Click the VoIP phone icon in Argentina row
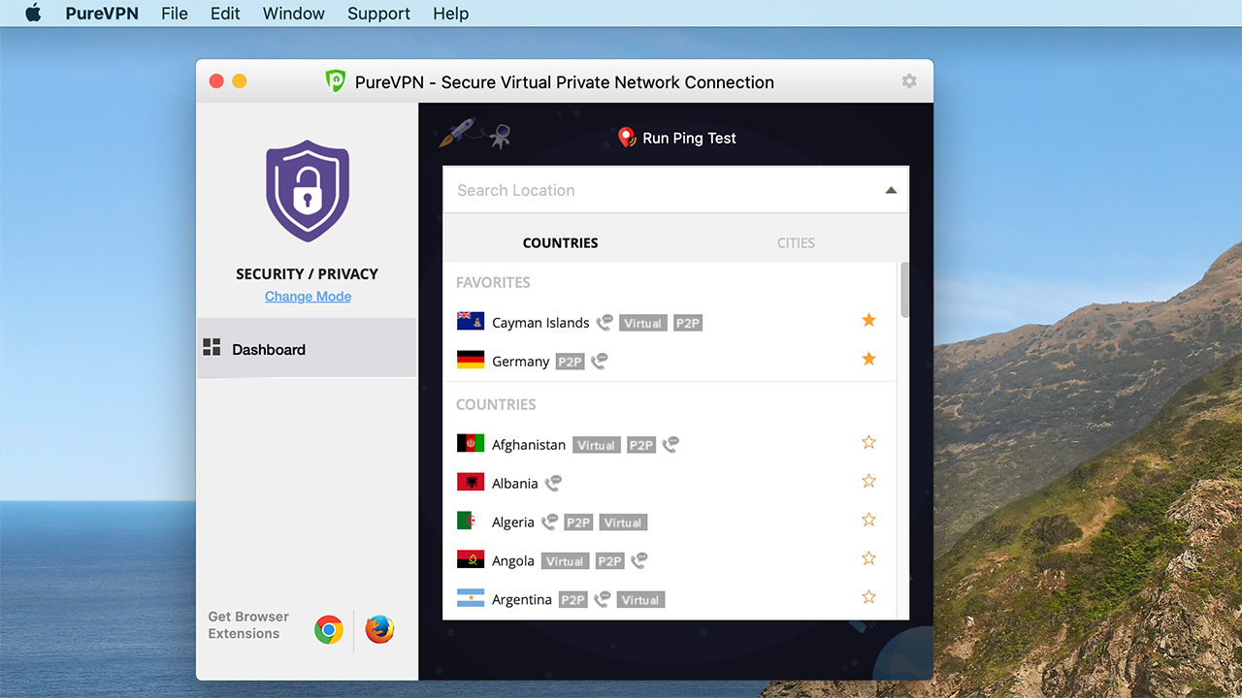 (603, 599)
